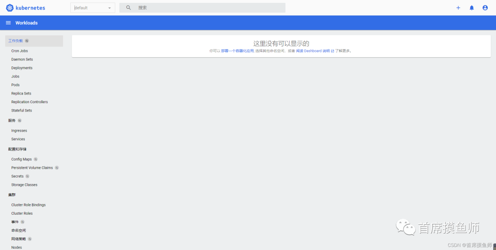Click the 阅读 Dashboard 说明 link

[313, 51]
